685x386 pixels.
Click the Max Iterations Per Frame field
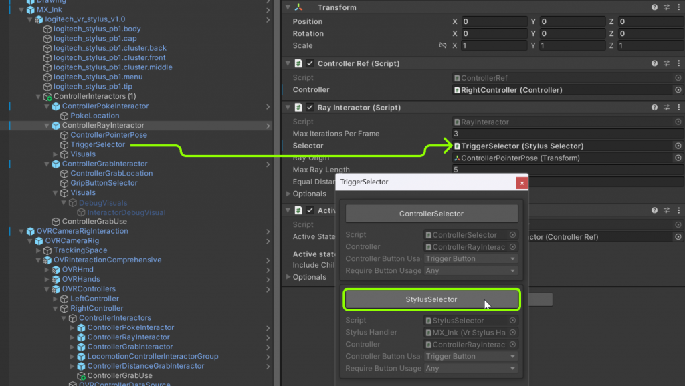click(x=567, y=134)
